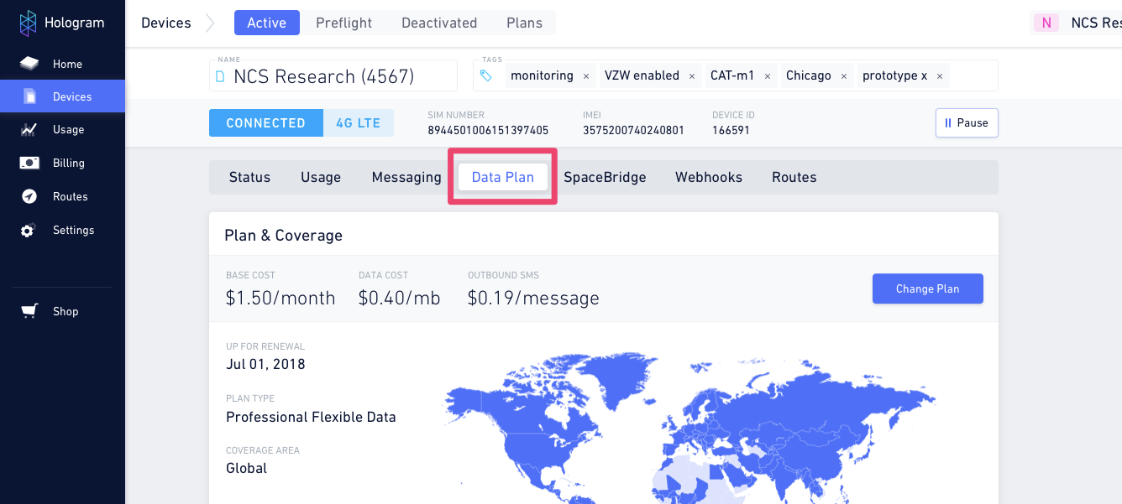The image size is (1122, 504).
Task: Open the device Routes tab
Action: click(794, 177)
